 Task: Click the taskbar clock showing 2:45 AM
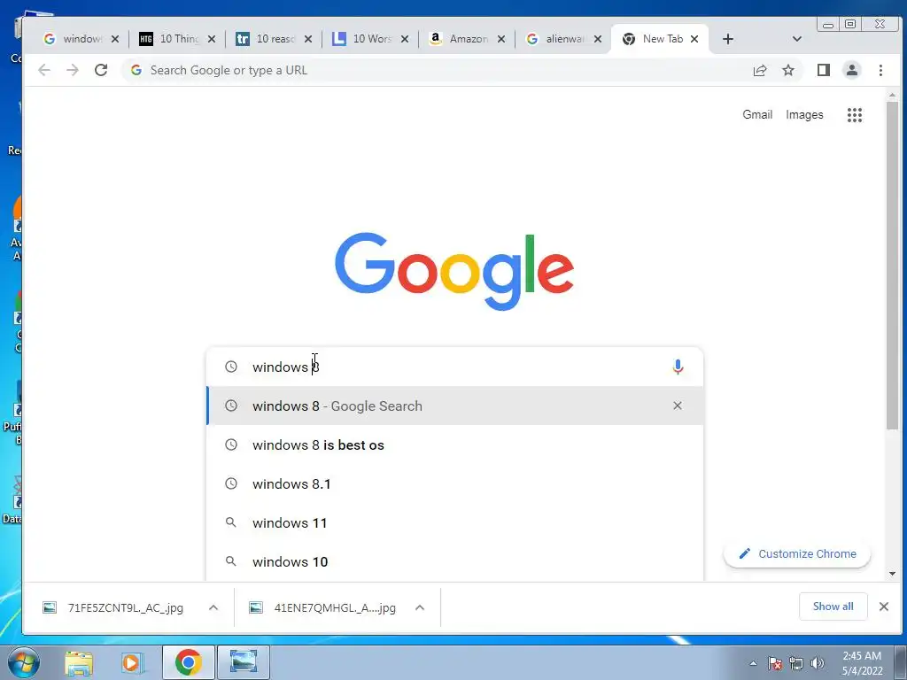pyautogui.click(x=862, y=663)
